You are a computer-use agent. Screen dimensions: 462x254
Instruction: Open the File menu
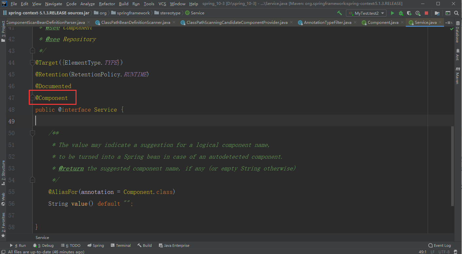pos(14,4)
